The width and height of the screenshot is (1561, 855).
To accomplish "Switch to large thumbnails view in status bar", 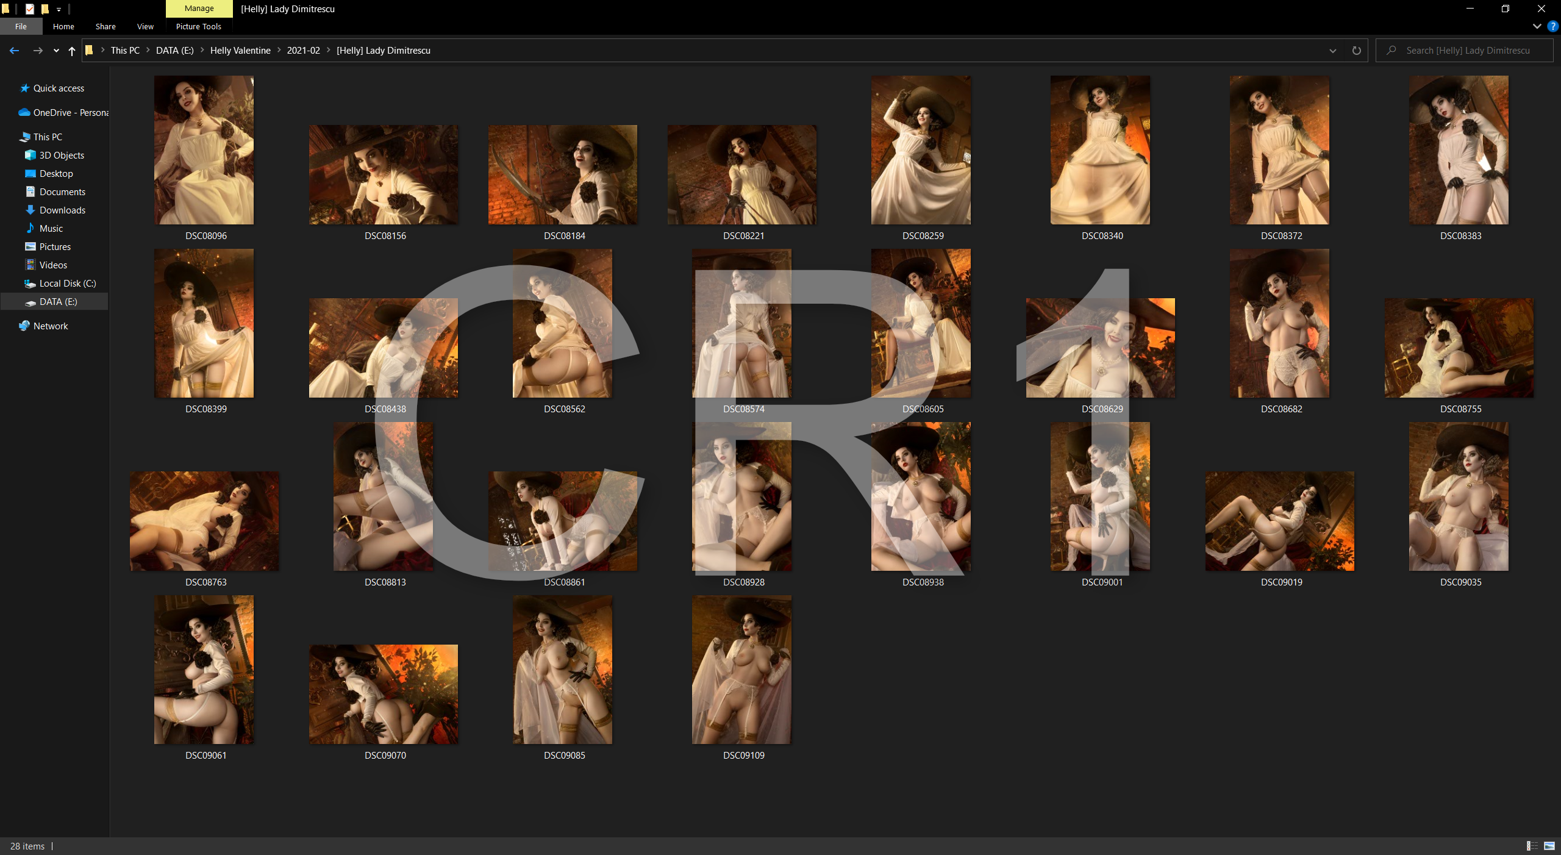I will pyautogui.click(x=1549, y=846).
